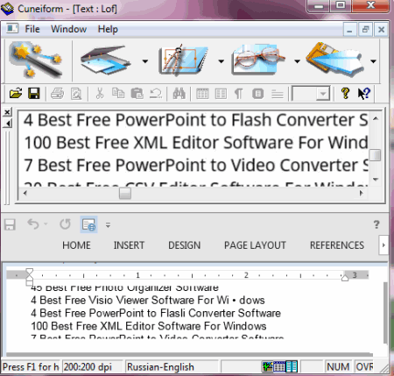The width and height of the screenshot is (394, 376).
Task: Click the Recognize glasses icon
Action: [259, 60]
